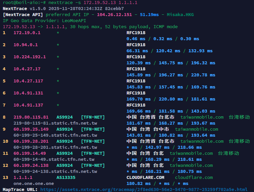Click the 145.83 ms latency on hop 5

[139, 87]
